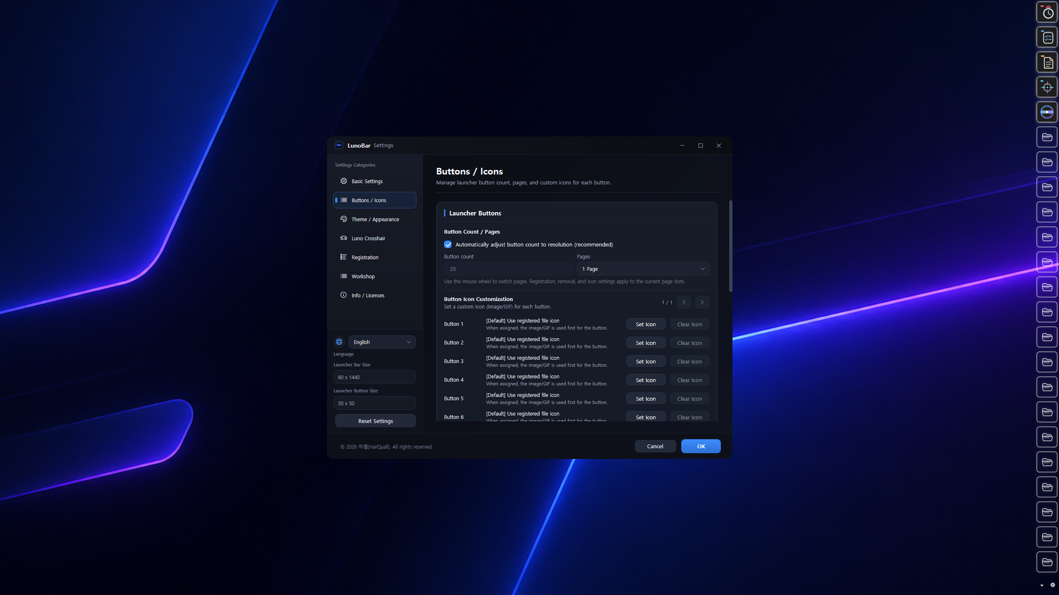
Task: Click the "1 / 1" page indicator text
Action: tap(667, 303)
